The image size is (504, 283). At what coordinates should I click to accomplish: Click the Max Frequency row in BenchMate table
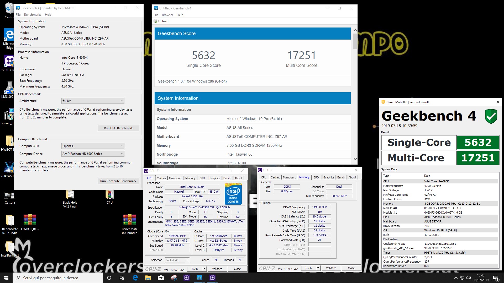point(440,186)
